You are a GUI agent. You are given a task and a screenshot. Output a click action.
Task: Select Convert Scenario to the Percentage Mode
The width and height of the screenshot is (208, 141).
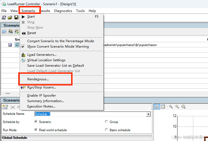point(62,41)
